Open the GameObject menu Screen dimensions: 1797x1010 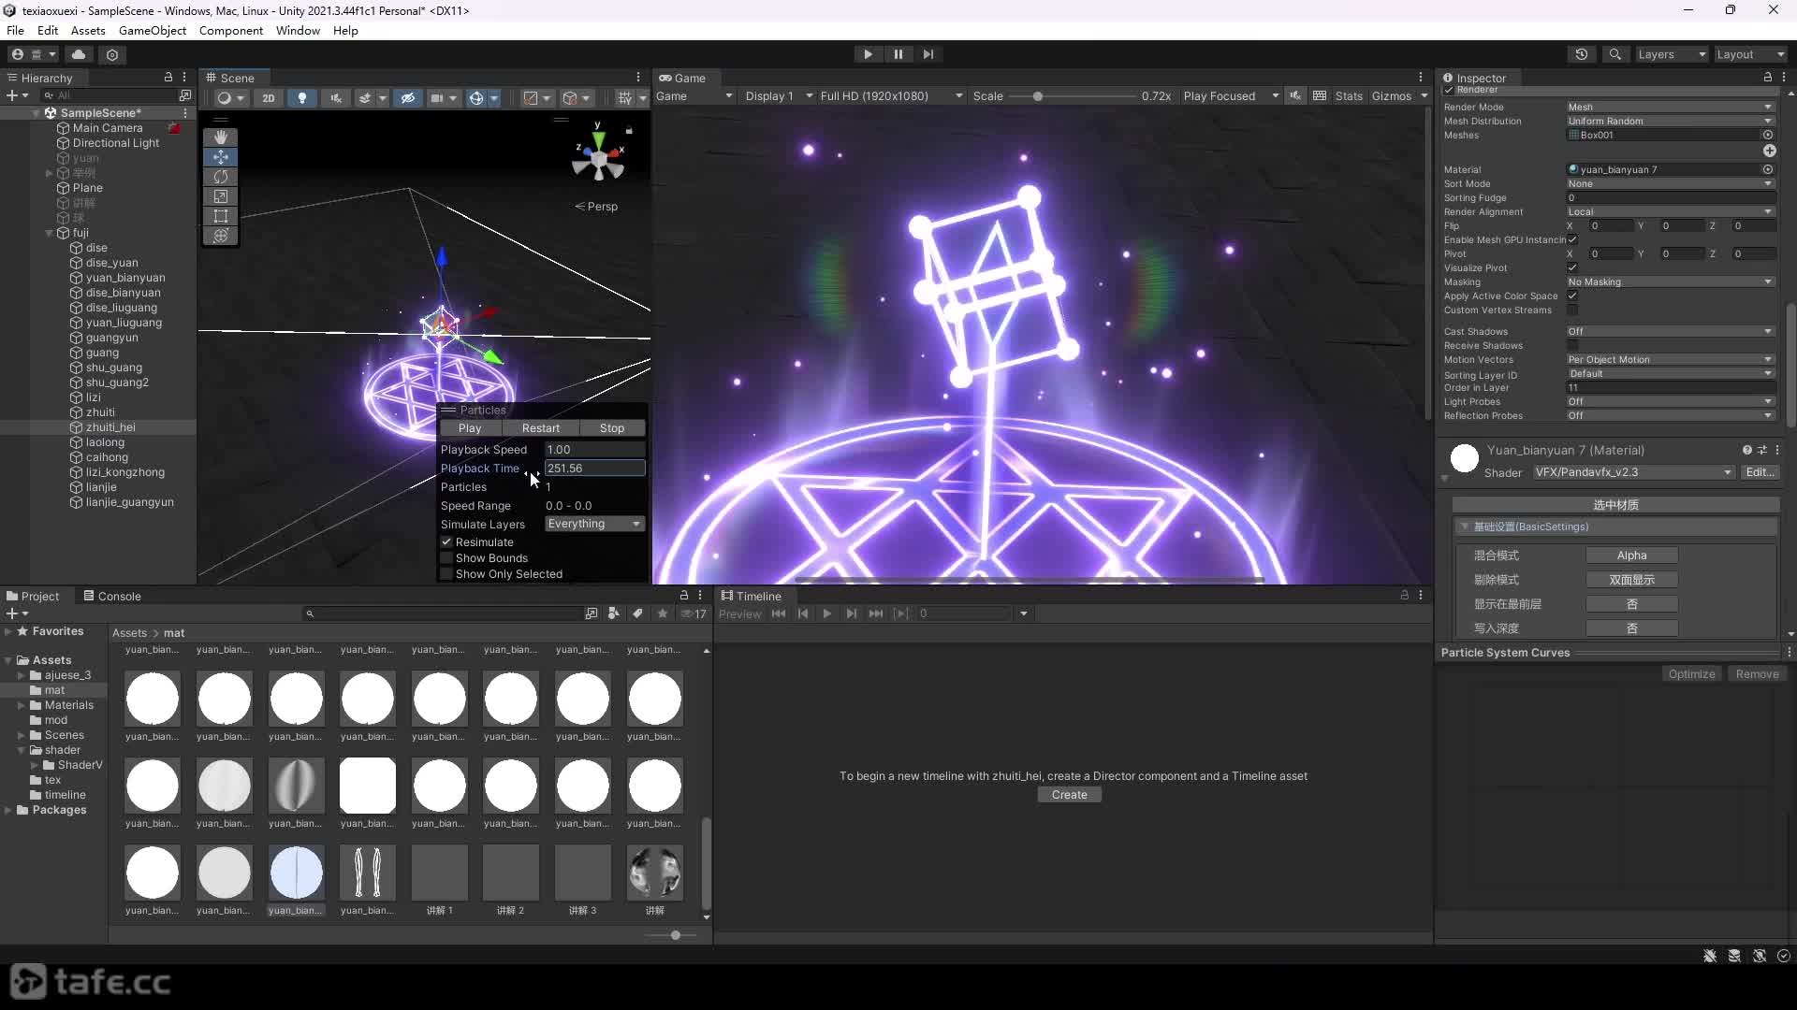pos(153,30)
